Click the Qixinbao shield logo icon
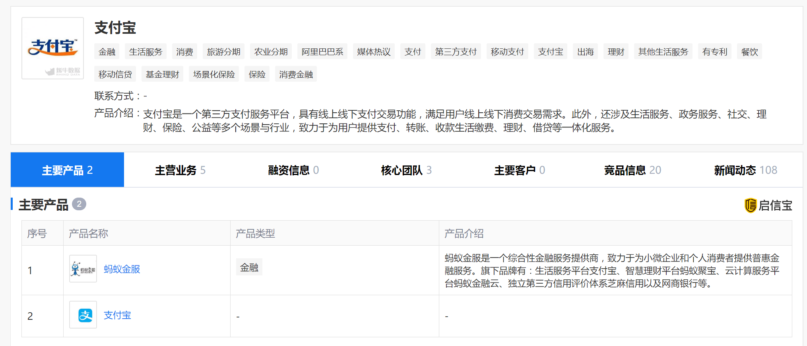Screen dimensions: 807x346 pos(750,206)
